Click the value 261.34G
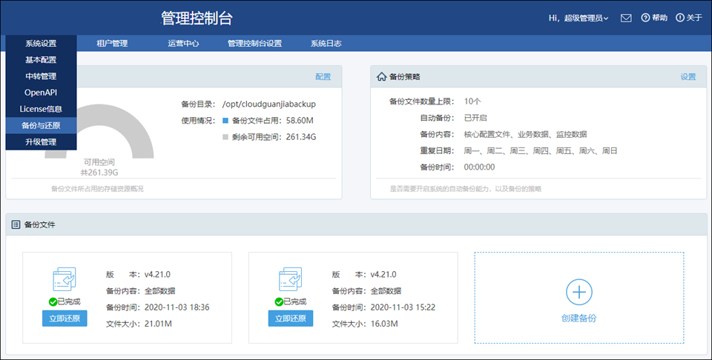 [301, 137]
